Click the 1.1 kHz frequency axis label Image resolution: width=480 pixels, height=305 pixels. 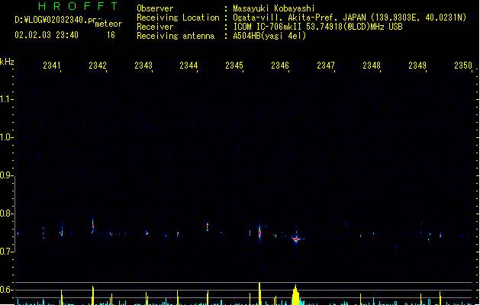click(6, 99)
